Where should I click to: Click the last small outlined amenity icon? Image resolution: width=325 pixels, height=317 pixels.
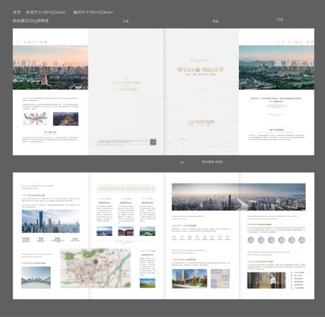[x=227, y=237]
